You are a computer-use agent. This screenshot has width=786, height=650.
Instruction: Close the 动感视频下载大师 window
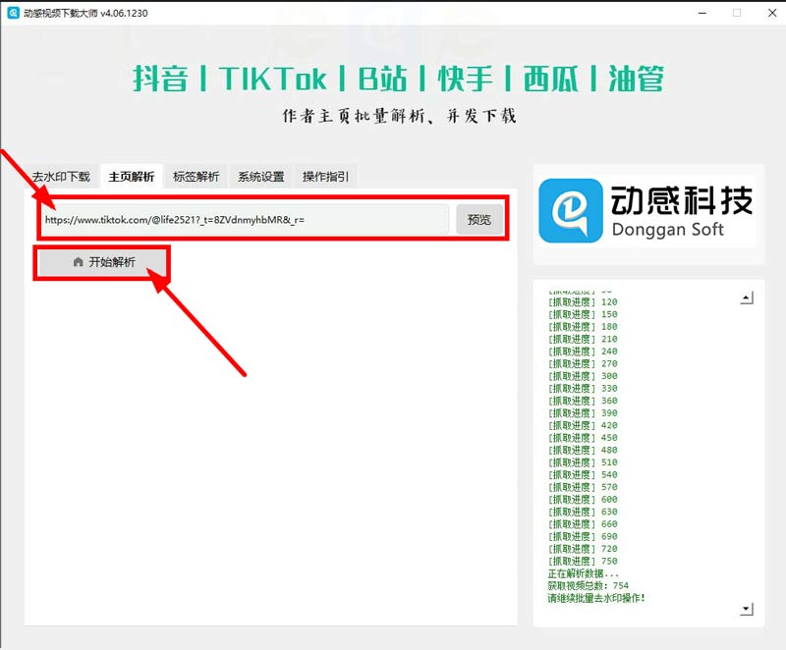[772, 13]
